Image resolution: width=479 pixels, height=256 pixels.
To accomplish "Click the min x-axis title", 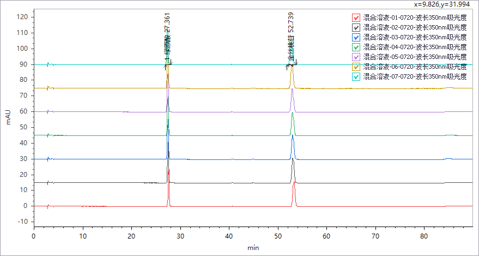I will (253, 248).
